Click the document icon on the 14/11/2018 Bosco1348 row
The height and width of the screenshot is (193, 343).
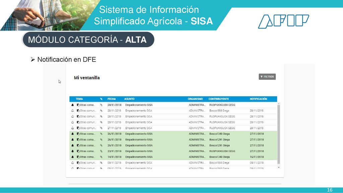click(x=78, y=157)
